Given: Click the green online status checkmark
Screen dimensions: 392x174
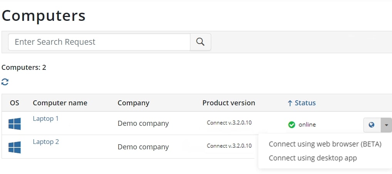Looking at the screenshot, I should [x=291, y=125].
